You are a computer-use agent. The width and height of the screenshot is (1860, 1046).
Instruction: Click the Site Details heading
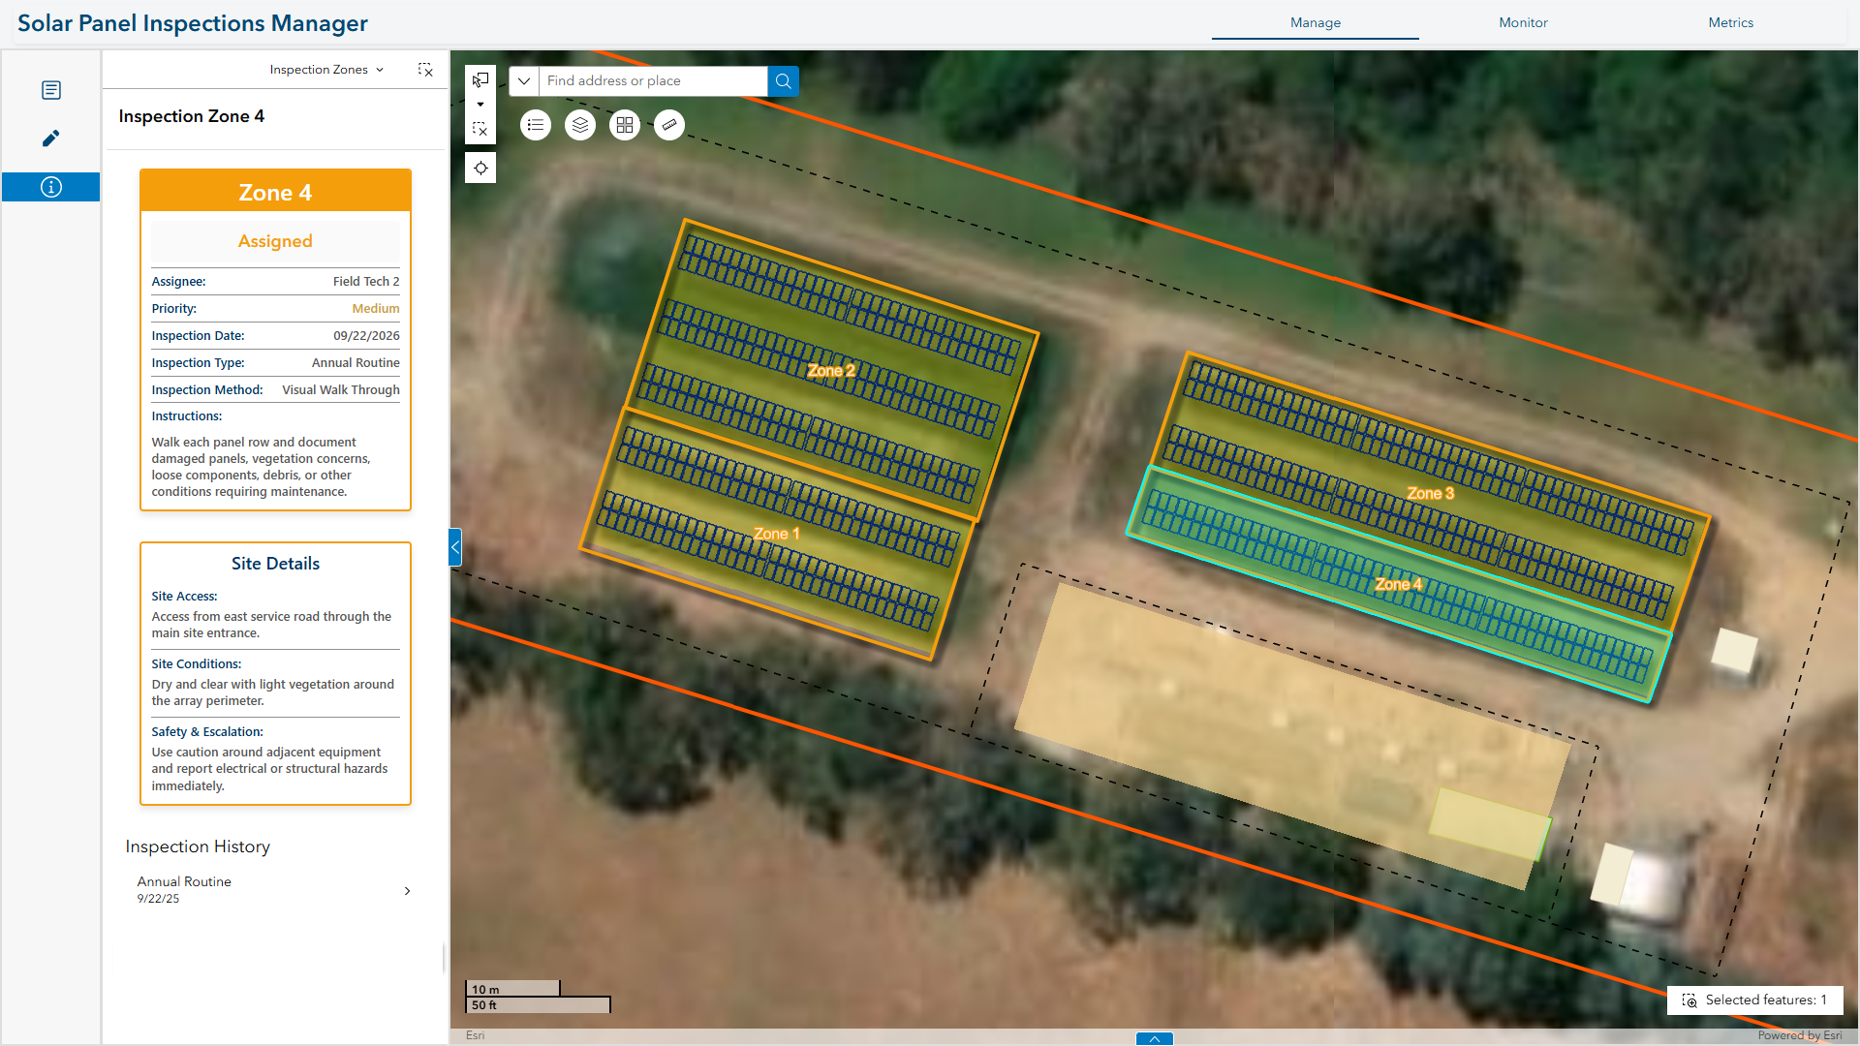(x=275, y=564)
